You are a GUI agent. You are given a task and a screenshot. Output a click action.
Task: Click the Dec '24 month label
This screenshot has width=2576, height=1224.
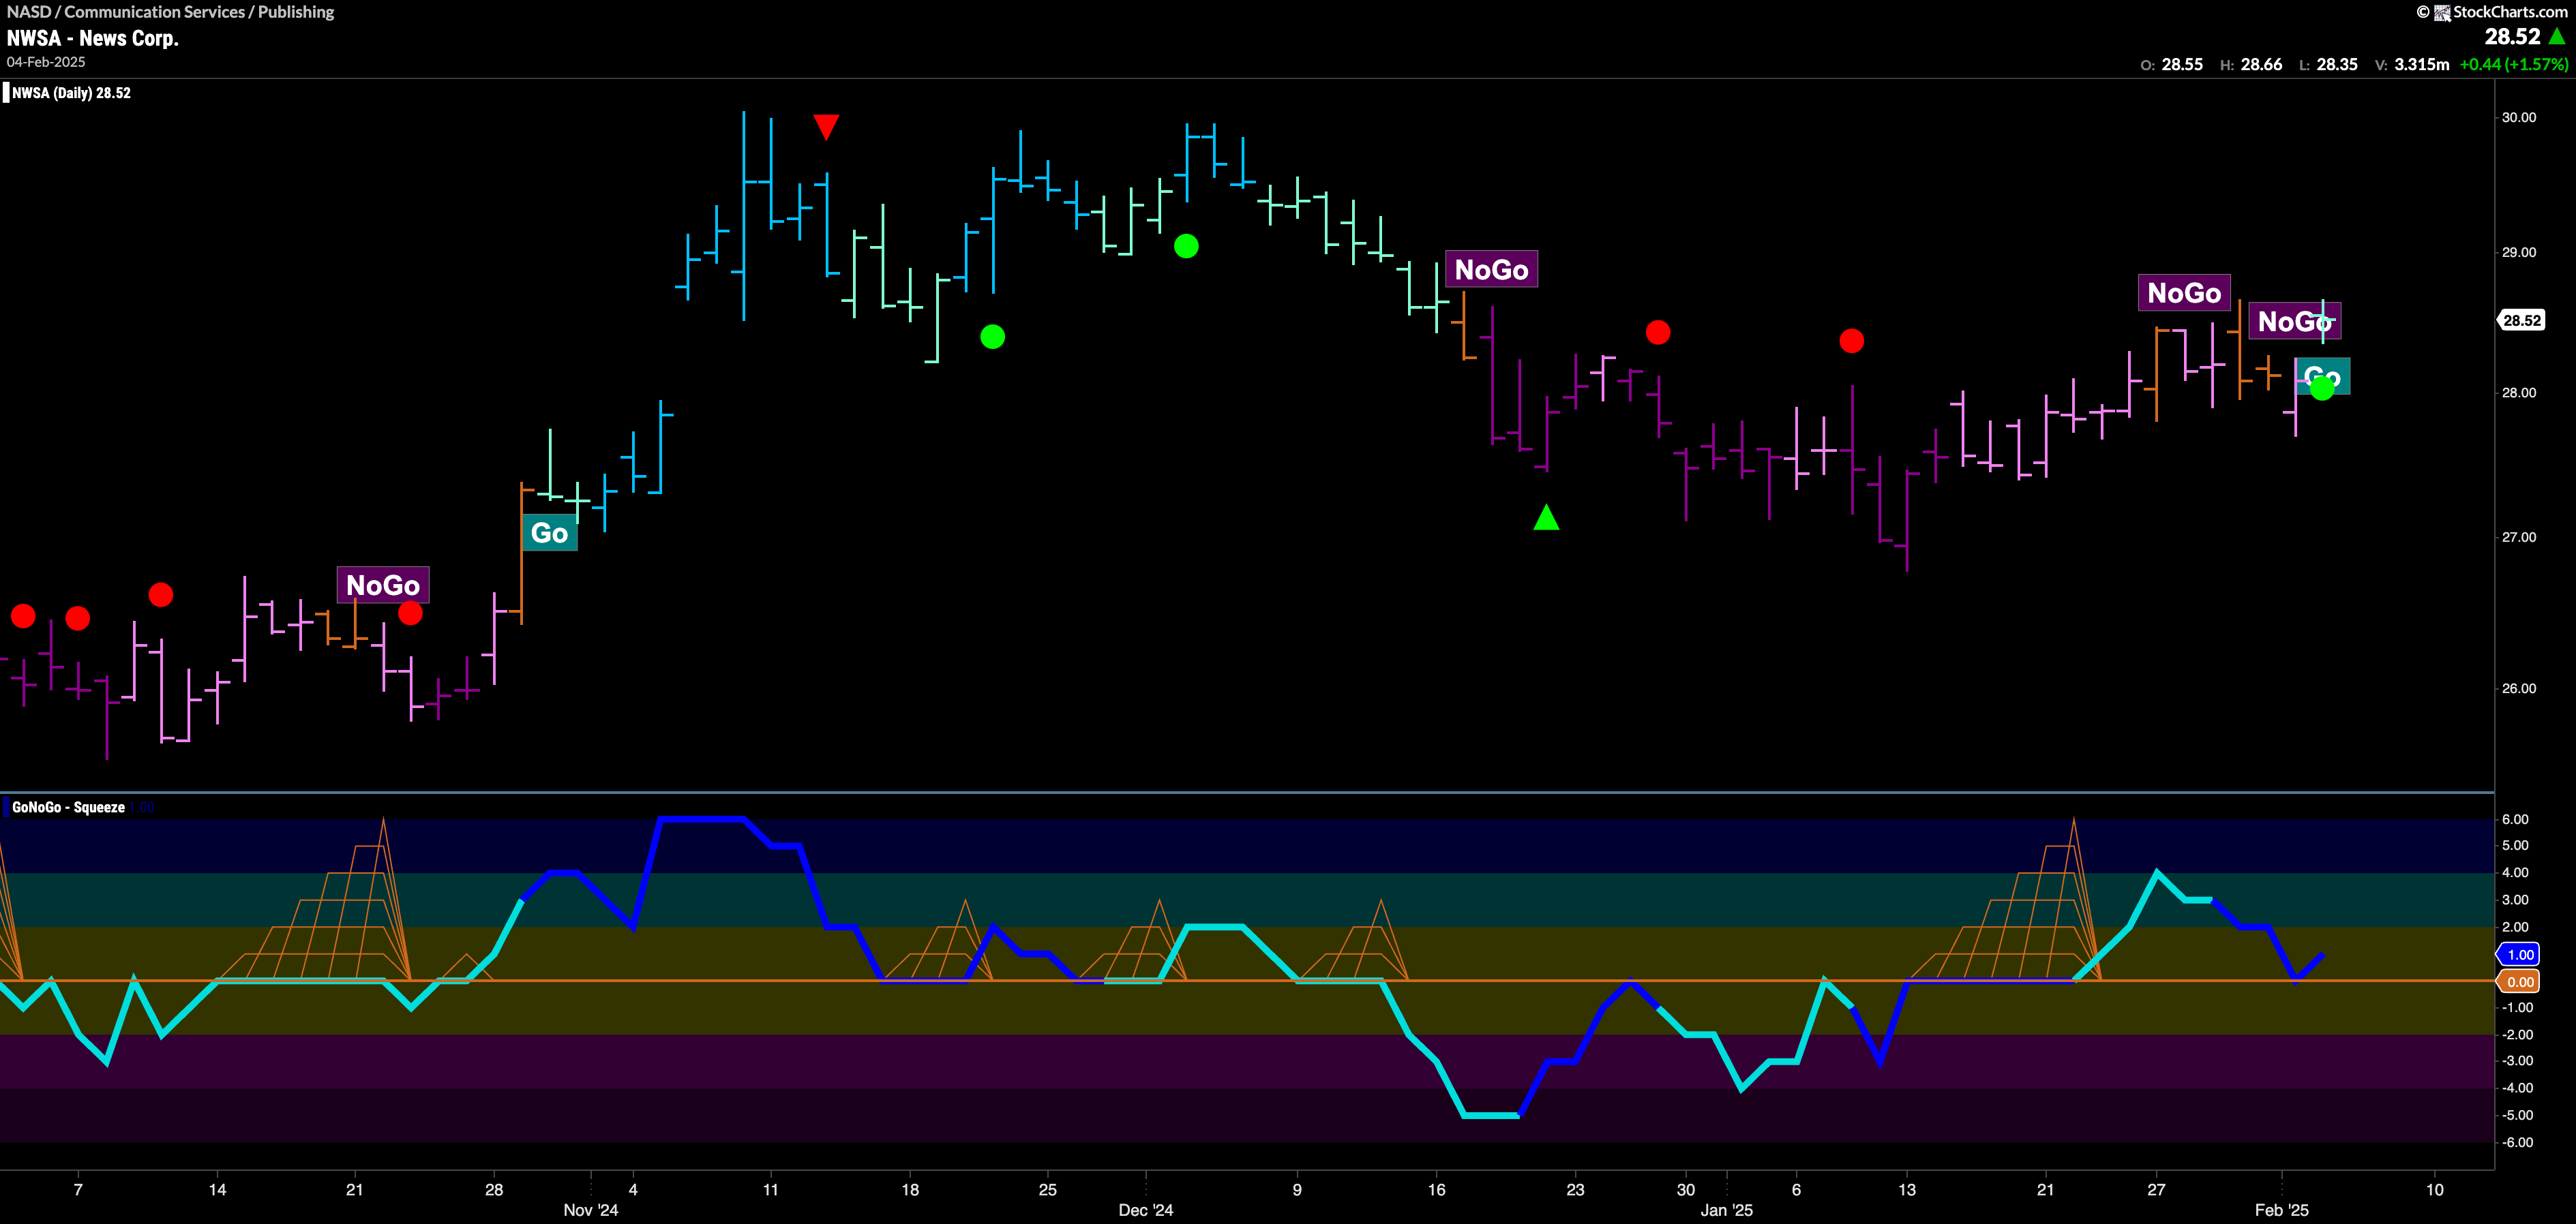click(x=1146, y=1210)
